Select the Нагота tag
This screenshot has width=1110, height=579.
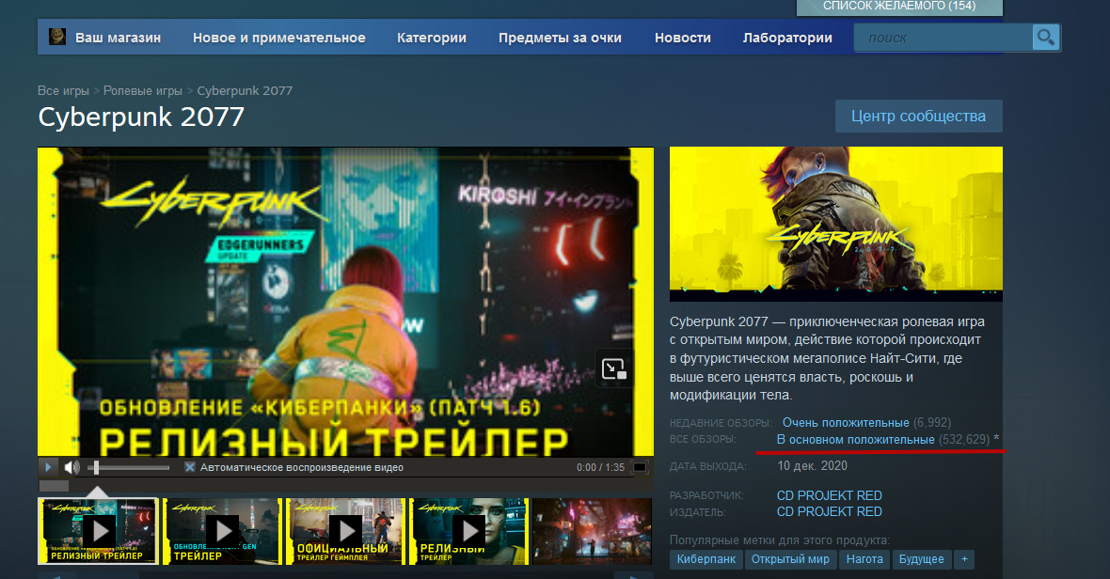[x=864, y=559]
